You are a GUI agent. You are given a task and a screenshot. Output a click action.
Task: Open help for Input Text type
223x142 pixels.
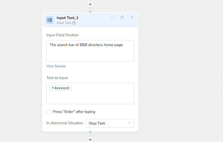pos(74,23)
